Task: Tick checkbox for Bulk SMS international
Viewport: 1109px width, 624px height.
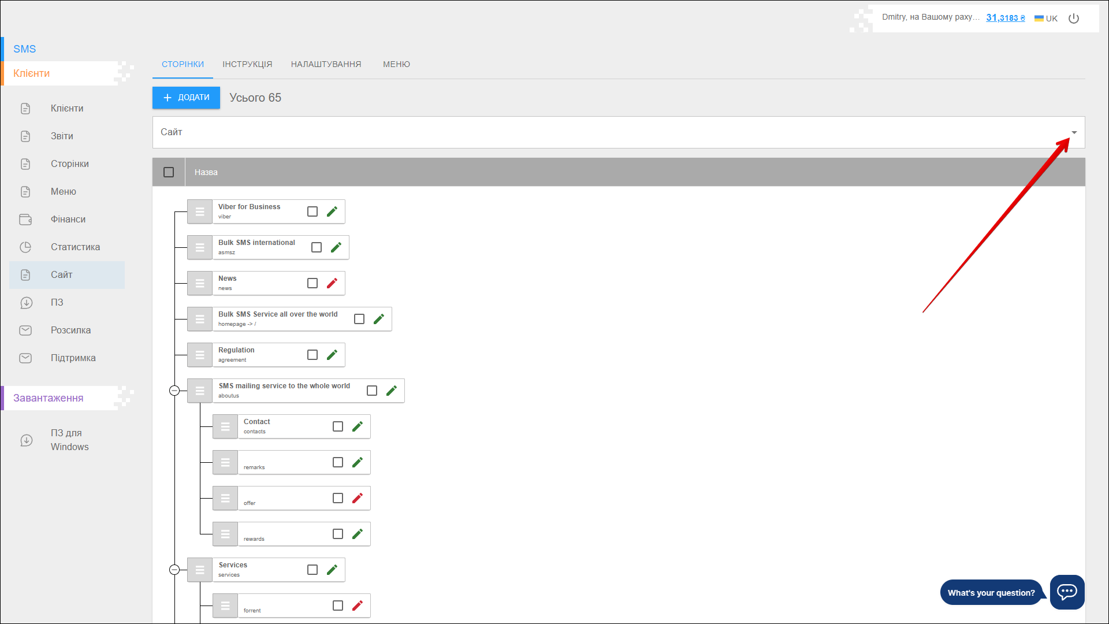Action: pos(317,247)
